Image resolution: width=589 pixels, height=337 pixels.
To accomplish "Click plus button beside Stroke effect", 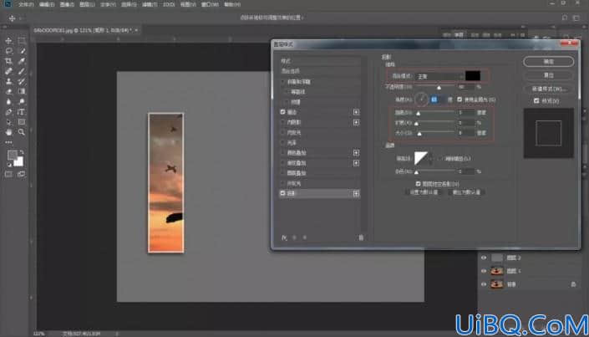I will coord(356,112).
